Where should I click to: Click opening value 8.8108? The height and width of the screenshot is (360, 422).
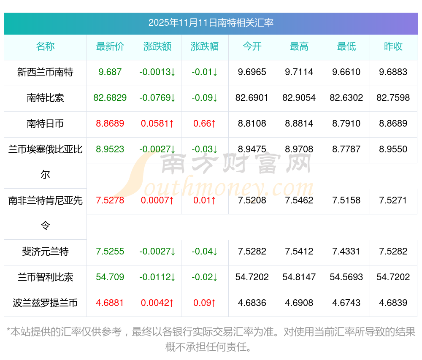point(252,124)
